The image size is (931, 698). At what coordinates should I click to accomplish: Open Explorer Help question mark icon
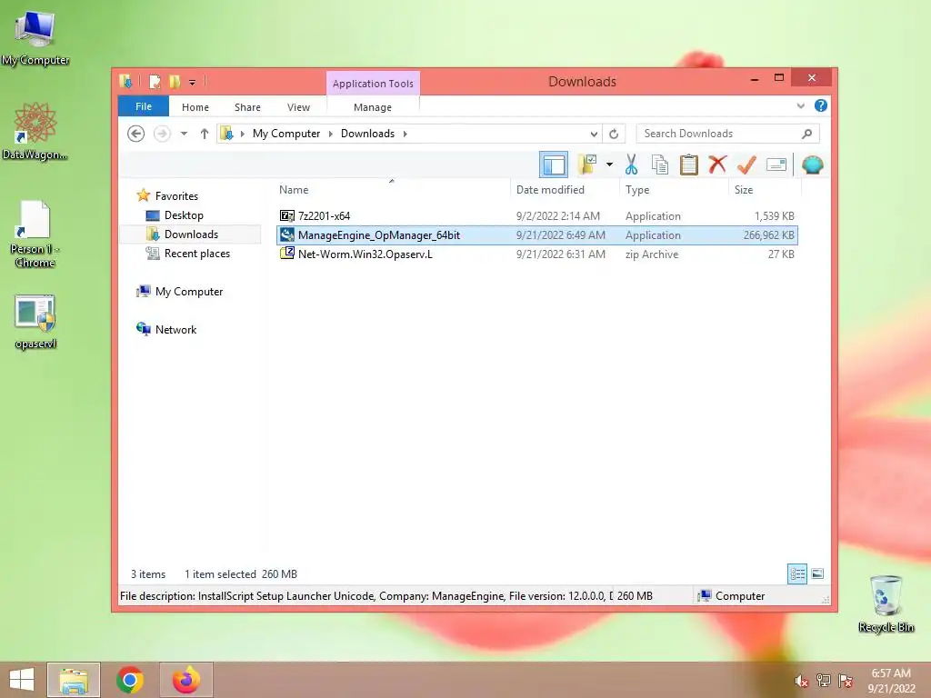point(821,105)
